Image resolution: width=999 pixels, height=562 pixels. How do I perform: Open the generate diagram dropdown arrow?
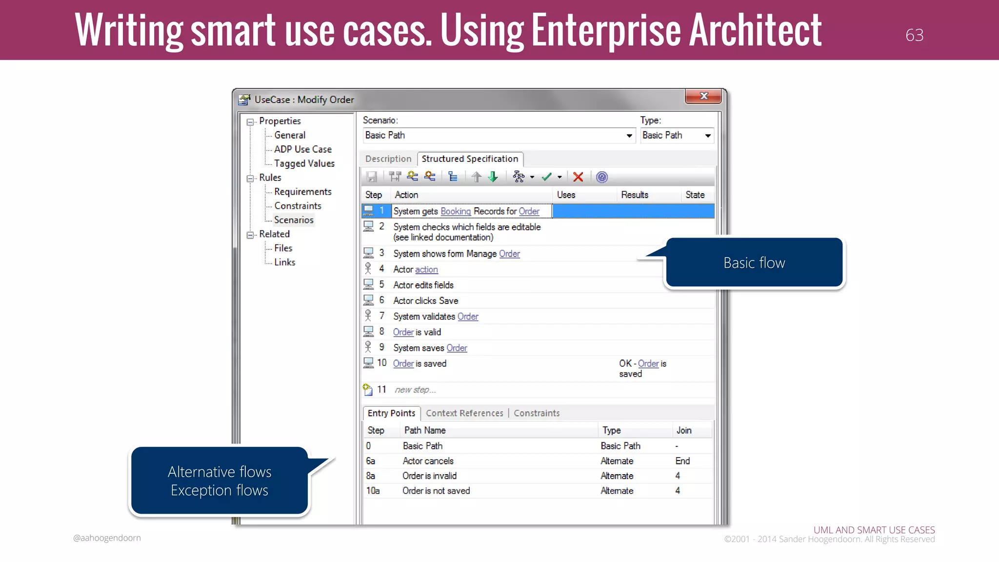(x=532, y=178)
